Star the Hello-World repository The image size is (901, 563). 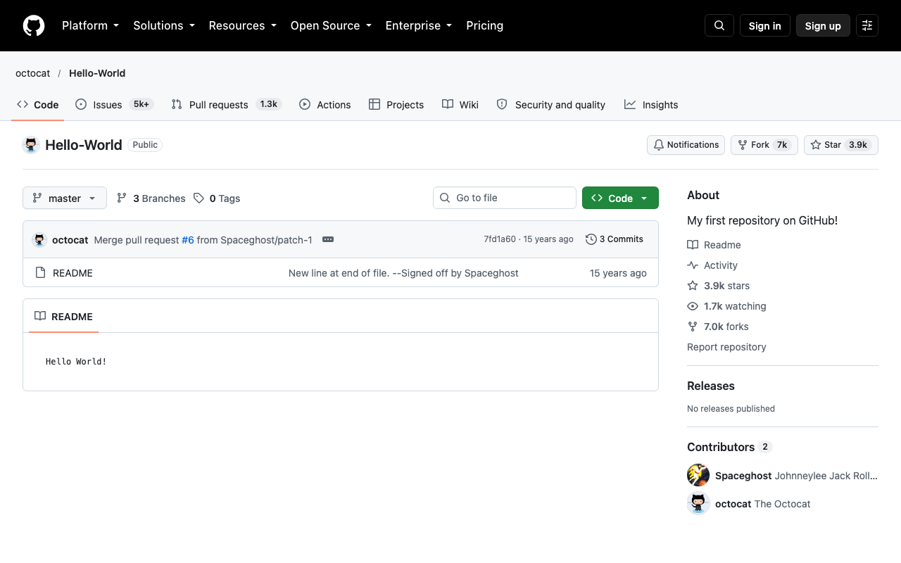pos(841,145)
